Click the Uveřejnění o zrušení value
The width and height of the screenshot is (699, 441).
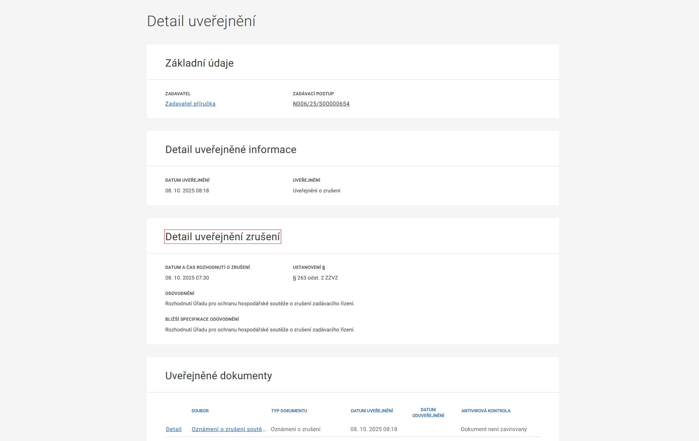[316, 191]
